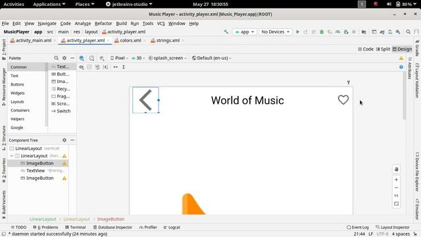The height and width of the screenshot is (237, 421).
Task: Open the Places menu in top bar
Action: pos(85,5)
